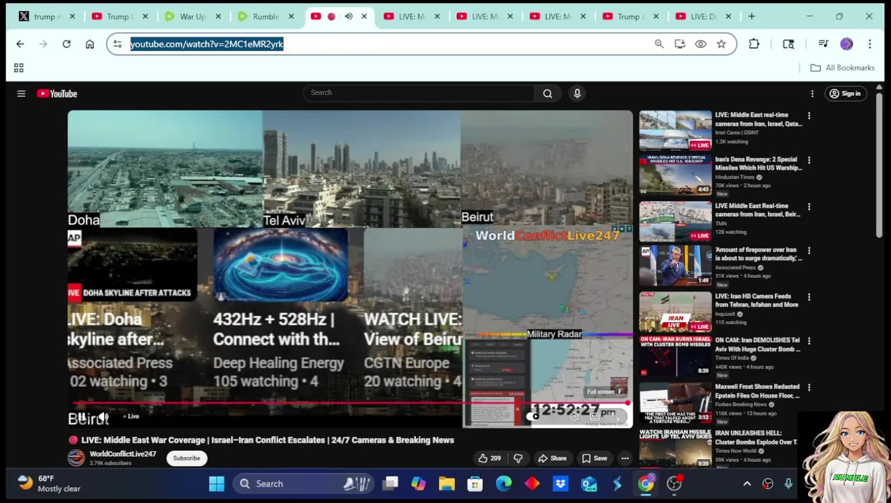Image resolution: width=891 pixels, height=503 pixels.
Task: Go back in the browser
Action: tap(20, 44)
